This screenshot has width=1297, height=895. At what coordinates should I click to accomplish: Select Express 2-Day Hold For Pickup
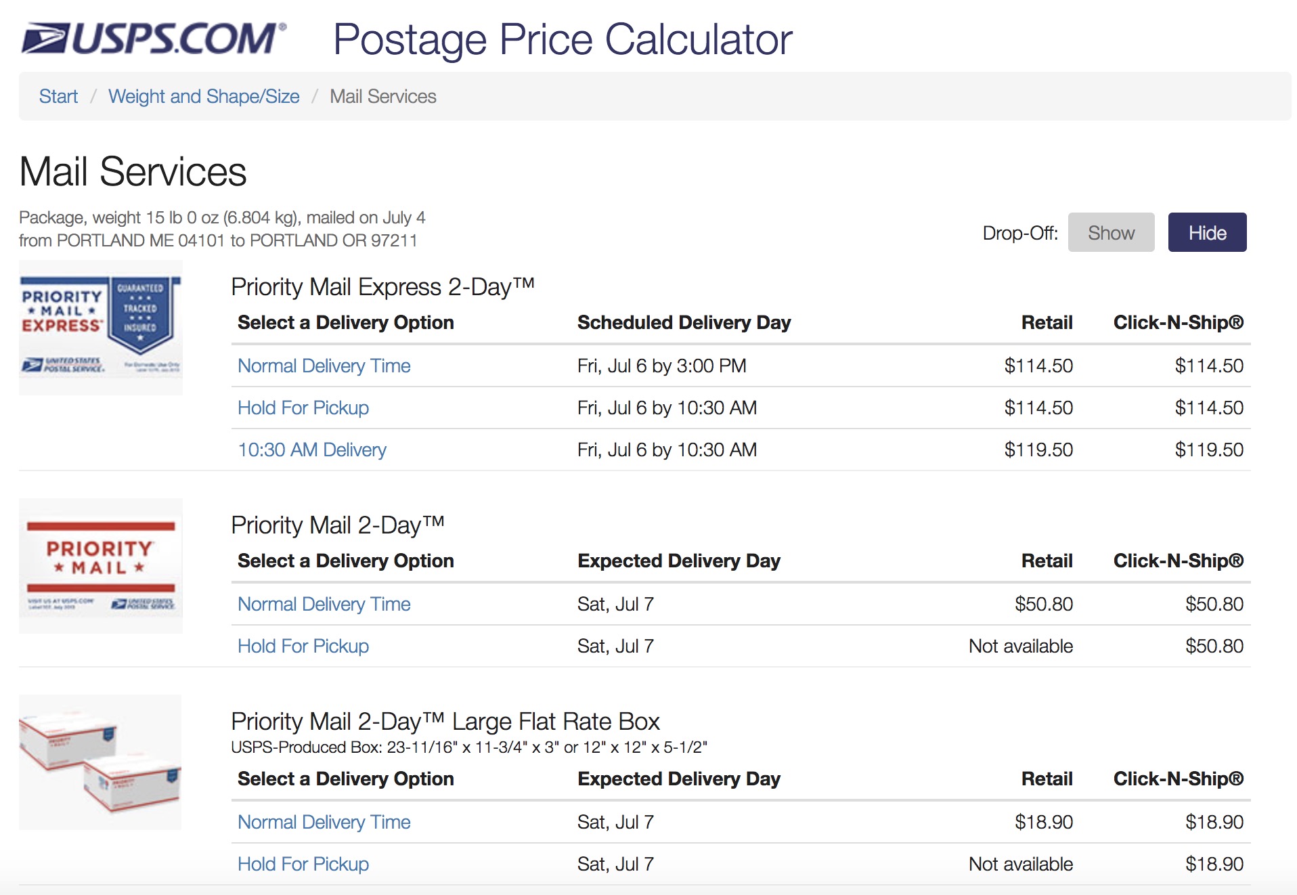pyautogui.click(x=303, y=408)
